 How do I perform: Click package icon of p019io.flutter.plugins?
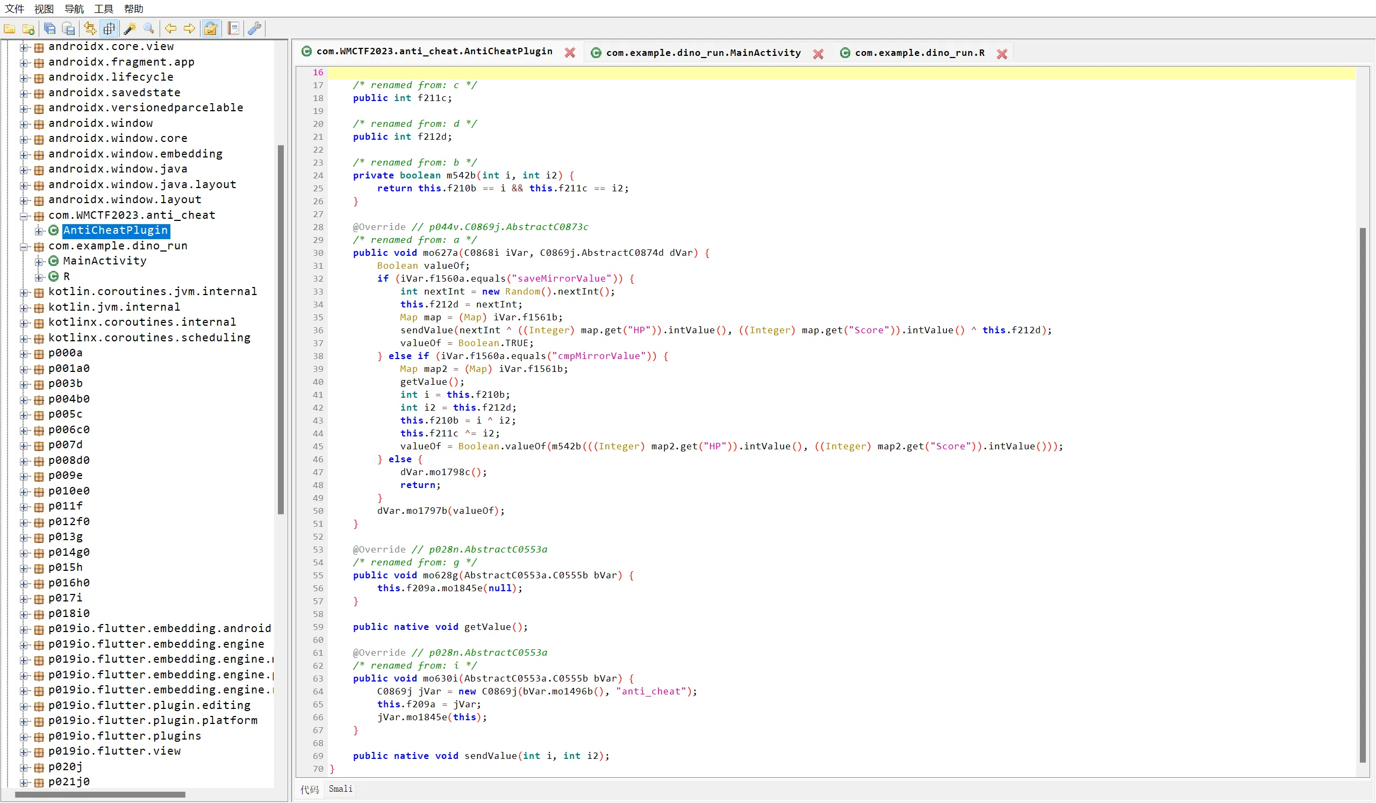39,736
